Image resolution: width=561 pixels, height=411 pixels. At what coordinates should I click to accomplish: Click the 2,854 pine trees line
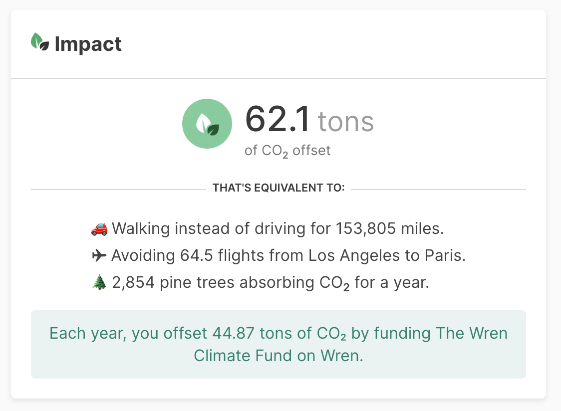(x=261, y=283)
